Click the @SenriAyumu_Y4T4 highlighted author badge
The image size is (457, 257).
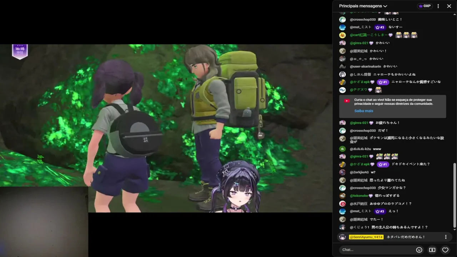pyautogui.click(x=366, y=237)
